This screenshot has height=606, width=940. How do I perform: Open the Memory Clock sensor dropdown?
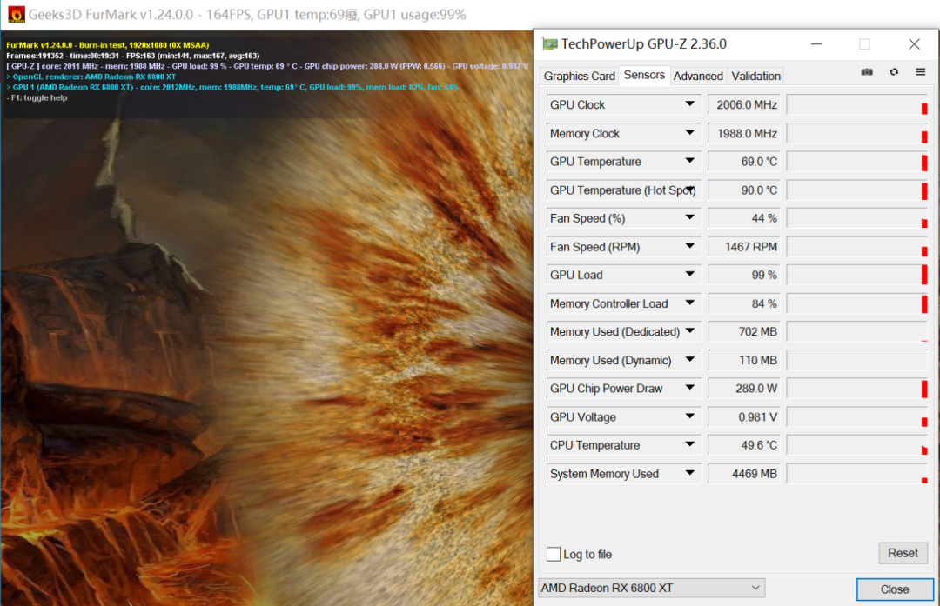pos(690,133)
